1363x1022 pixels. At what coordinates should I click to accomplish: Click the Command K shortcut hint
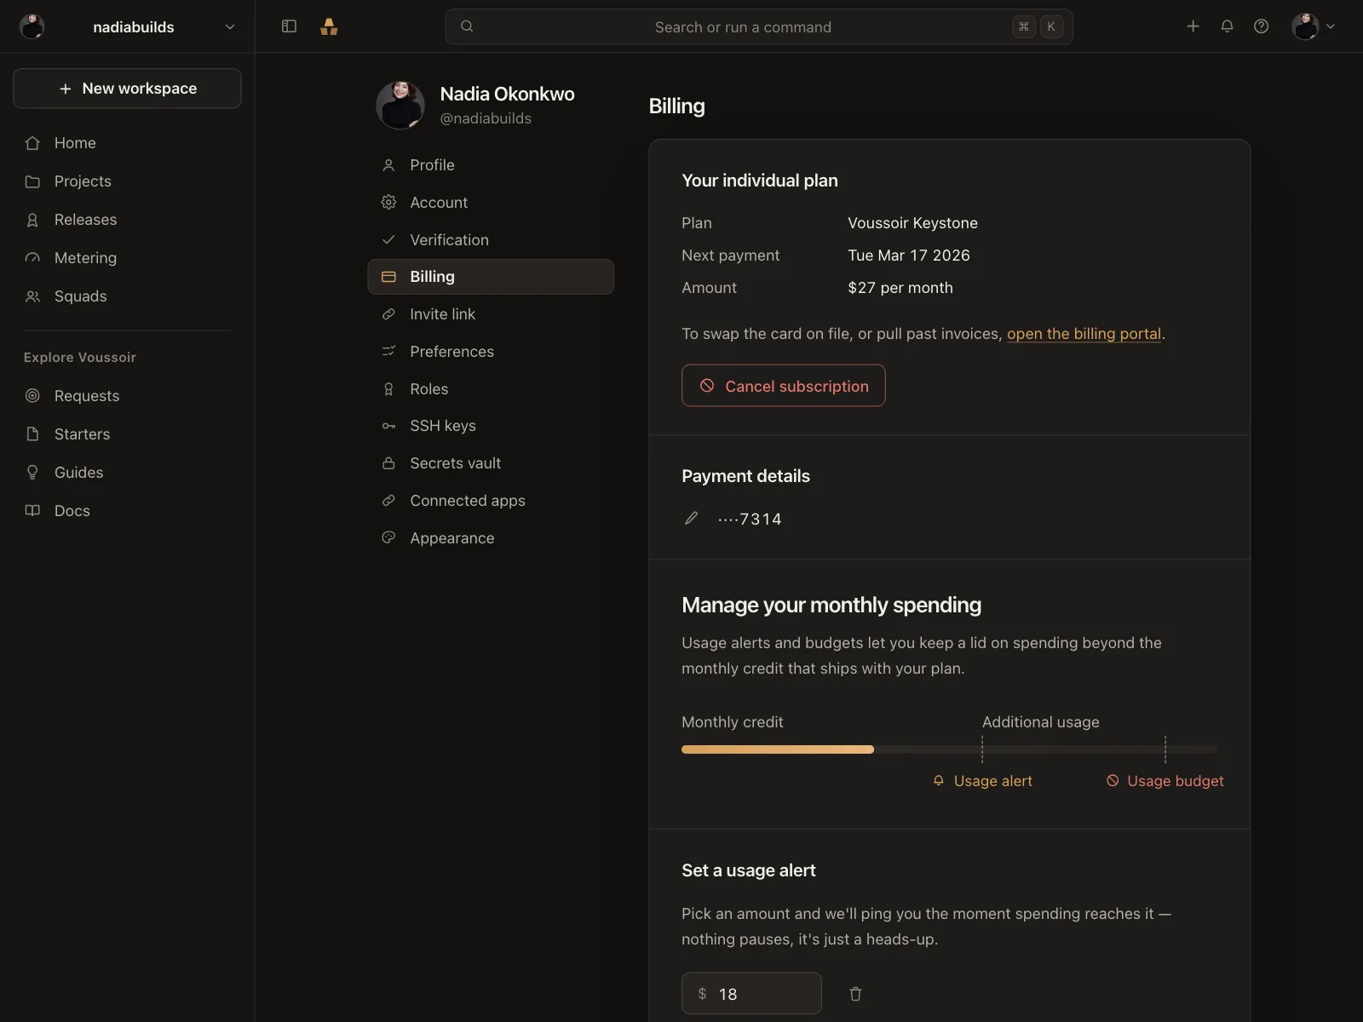1038,26
